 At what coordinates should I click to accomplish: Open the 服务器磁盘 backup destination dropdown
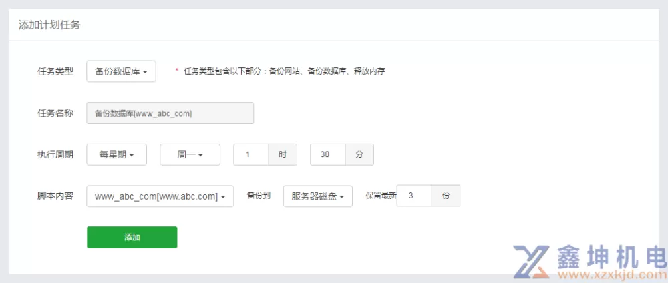coord(318,196)
